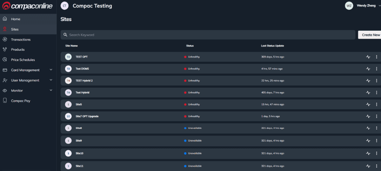Open the Test DOMS site name

[82, 69]
